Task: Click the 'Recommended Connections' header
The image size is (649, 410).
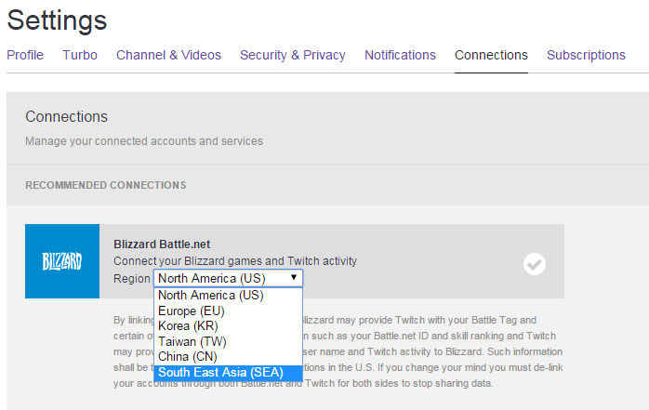Action: 106,185
